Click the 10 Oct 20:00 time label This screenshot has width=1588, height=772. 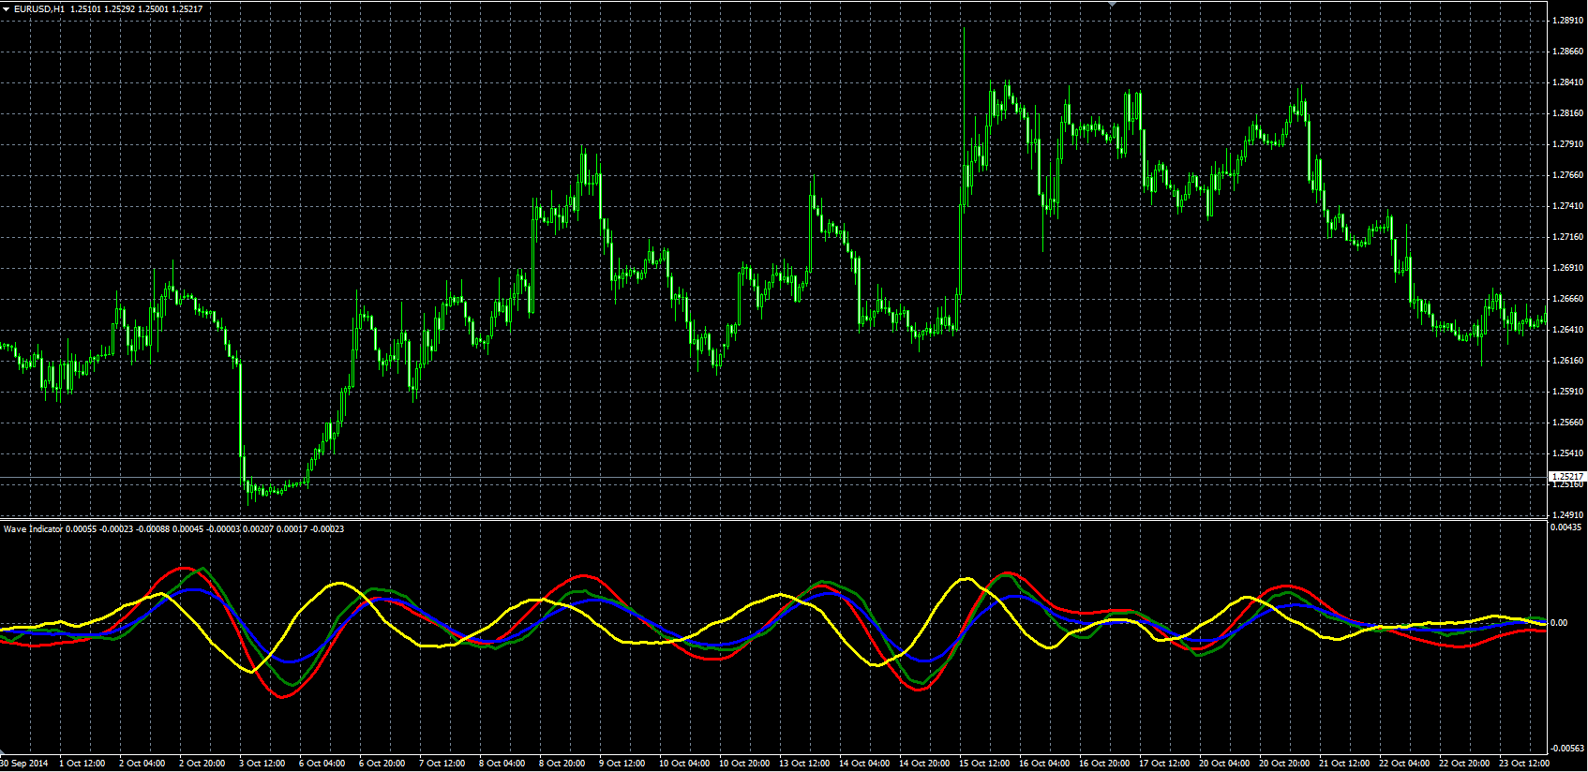click(x=744, y=764)
